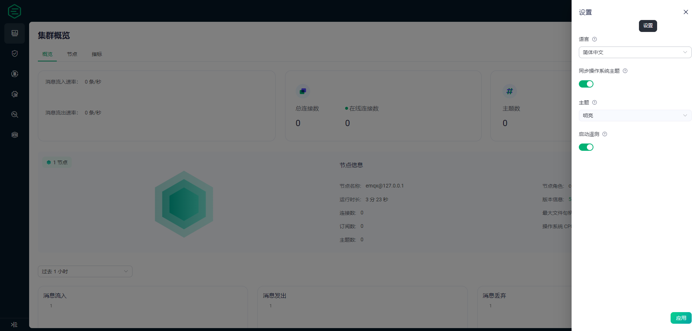Image resolution: width=699 pixels, height=331 pixels.
Task: Click the 集群概览 page title
Action: click(54, 35)
